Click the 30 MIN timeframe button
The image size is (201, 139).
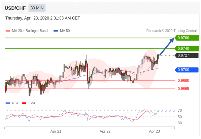[x=37, y=8]
